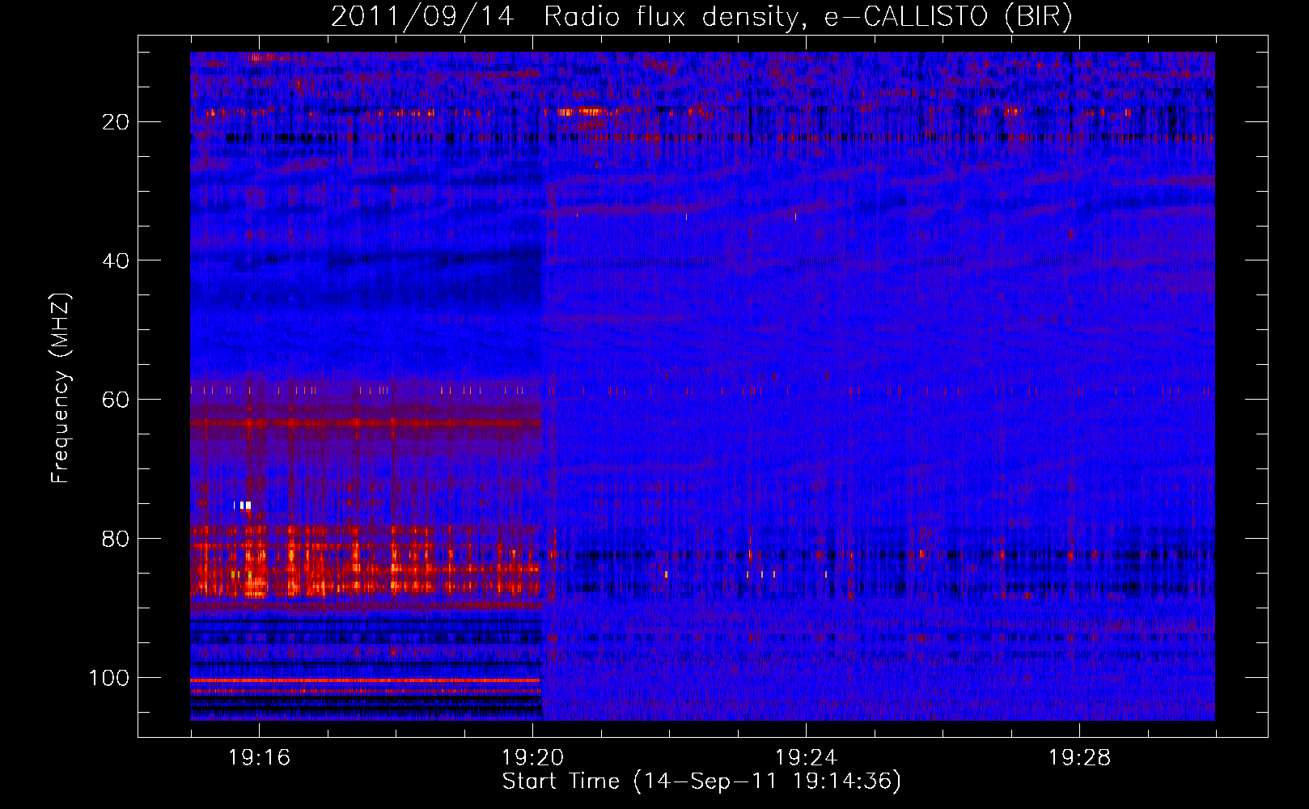Click the 100 frequency tick label
This screenshot has width=1309, height=809.
pyautogui.click(x=110, y=678)
